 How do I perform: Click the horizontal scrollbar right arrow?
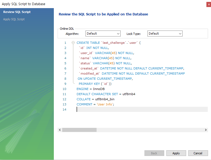pos(206,130)
